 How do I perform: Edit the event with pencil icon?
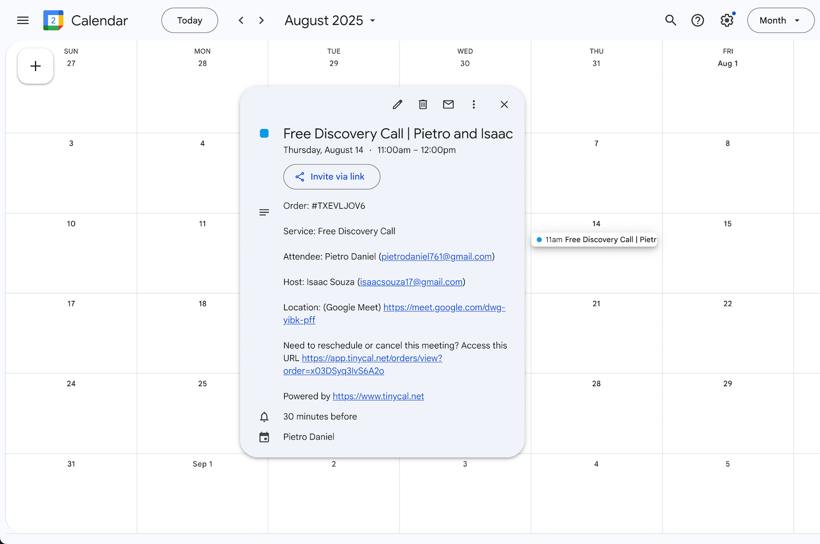(x=397, y=104)
